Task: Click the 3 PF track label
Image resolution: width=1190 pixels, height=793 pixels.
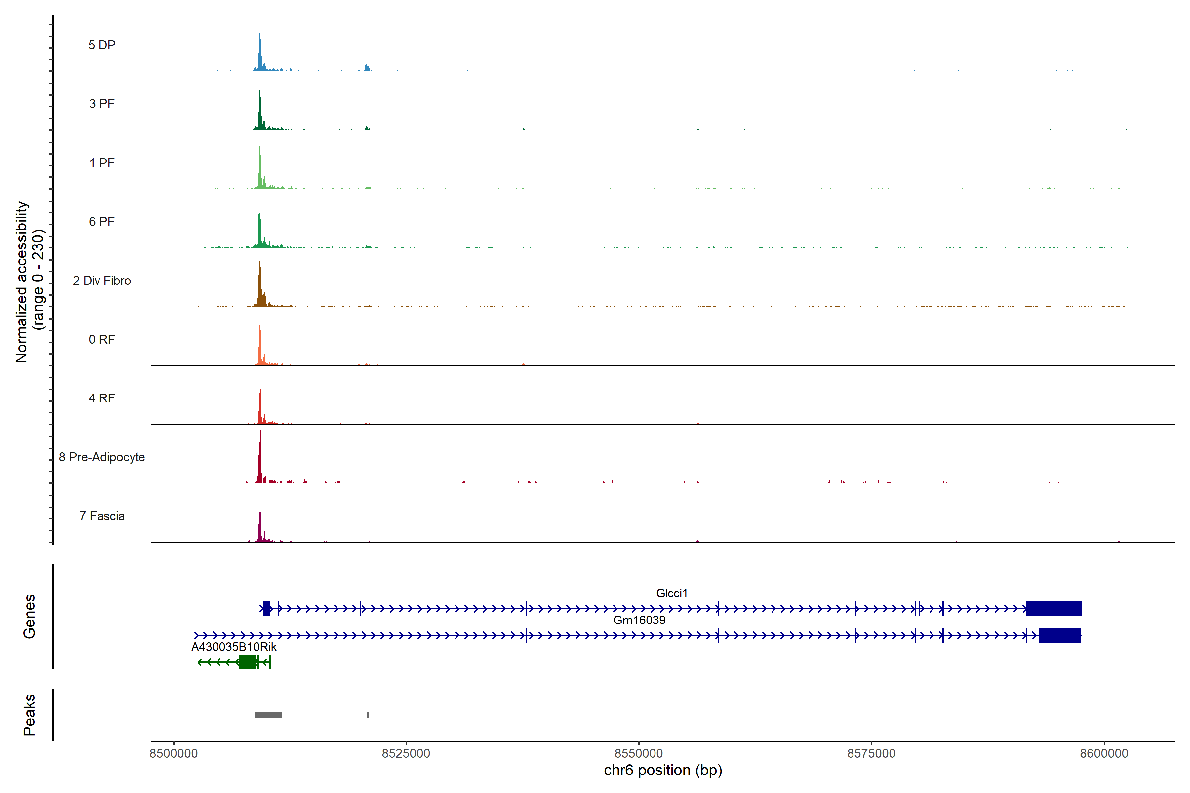Action: pos(102,104)
